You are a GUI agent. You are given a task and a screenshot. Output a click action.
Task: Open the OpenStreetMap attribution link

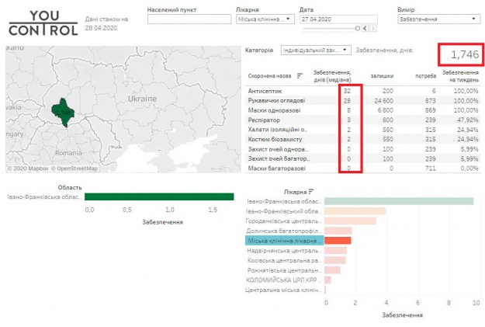[76, 169]
